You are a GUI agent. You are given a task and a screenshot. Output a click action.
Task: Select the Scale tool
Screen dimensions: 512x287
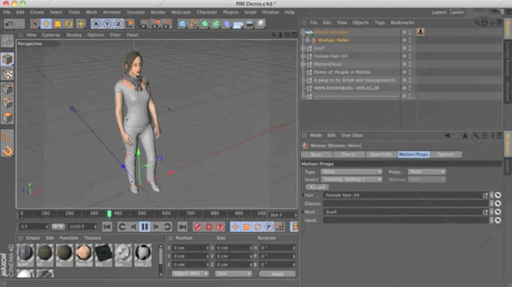58,24
